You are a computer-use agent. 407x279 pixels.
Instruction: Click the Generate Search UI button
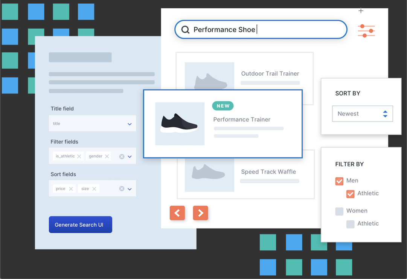pyautogui.click(x=80, y=224)
